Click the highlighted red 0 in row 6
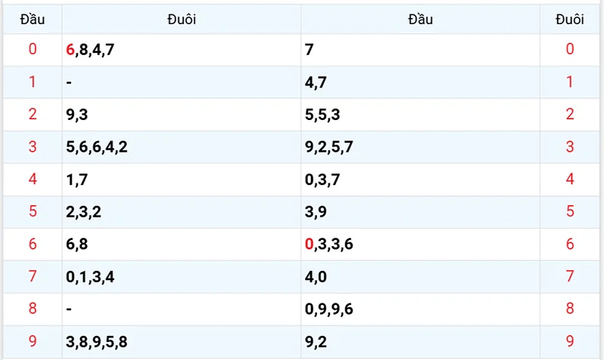604x360 pixels. click(309, 245)
